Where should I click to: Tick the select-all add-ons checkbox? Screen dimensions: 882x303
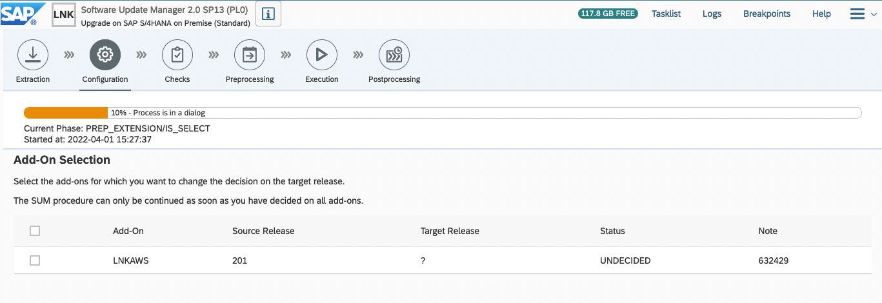pyautogui.click(x=35, y=231)
